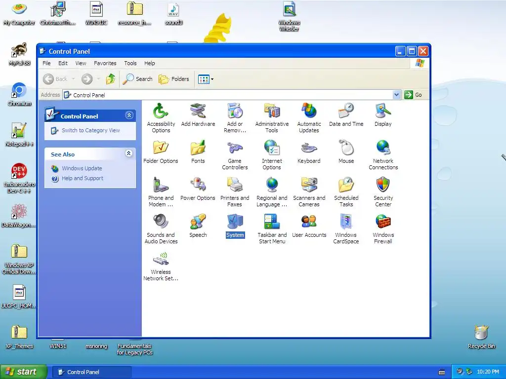Screen dimensions: 506x379
Task: Open the Favorites menu
Action: click(105, 63)
